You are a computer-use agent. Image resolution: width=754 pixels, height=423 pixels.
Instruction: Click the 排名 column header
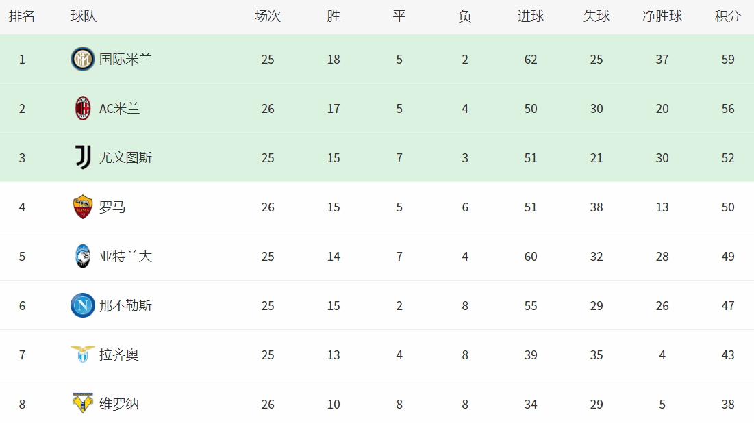[x=22, y=16]
